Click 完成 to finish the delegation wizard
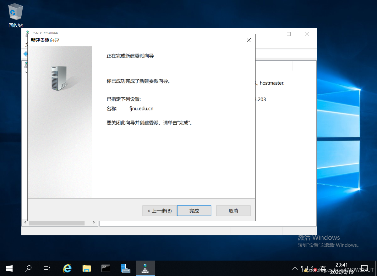Image resolution: width=377 pixels, height=276 pixels. tap(194, 211)
